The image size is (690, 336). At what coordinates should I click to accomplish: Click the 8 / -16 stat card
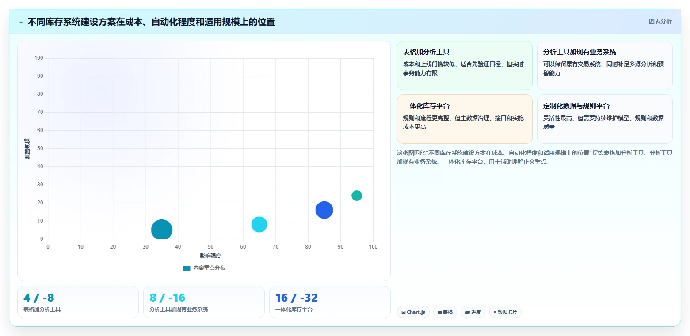point(204,302)
